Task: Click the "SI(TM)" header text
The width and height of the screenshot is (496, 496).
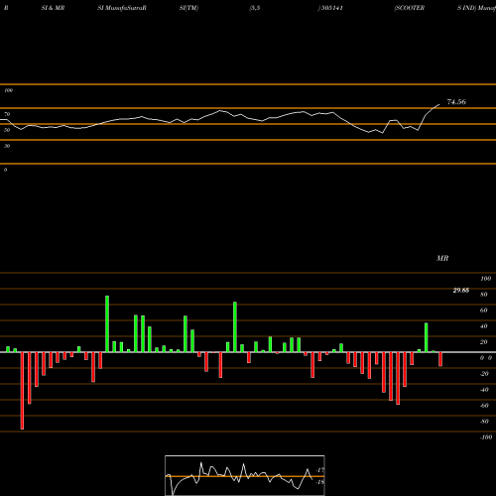Action: (188, 8)
